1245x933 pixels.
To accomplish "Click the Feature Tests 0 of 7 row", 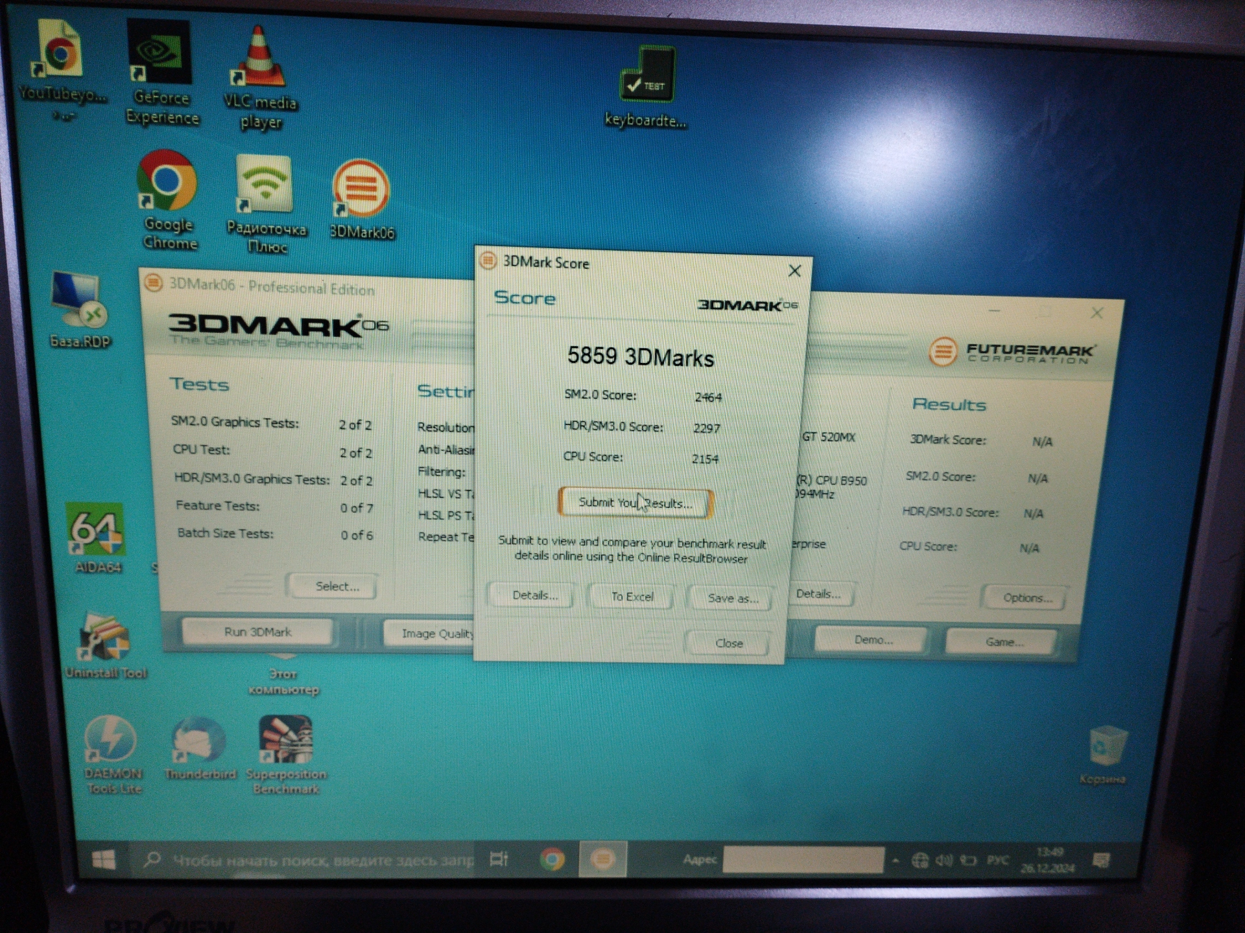I will pos(274,507).
